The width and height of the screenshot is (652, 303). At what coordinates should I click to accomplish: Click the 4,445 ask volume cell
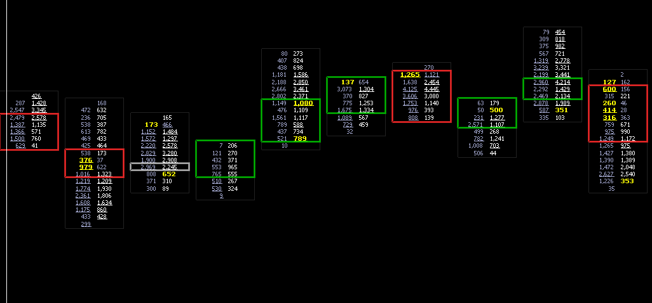click(431, 89)
